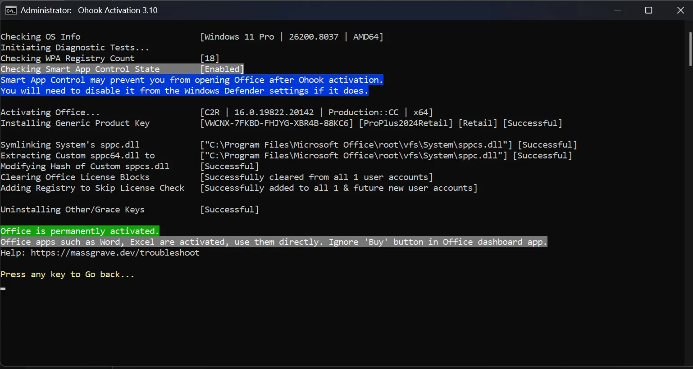Click the 'Symlinking System's sppc.dll' label

click(70, 145)
